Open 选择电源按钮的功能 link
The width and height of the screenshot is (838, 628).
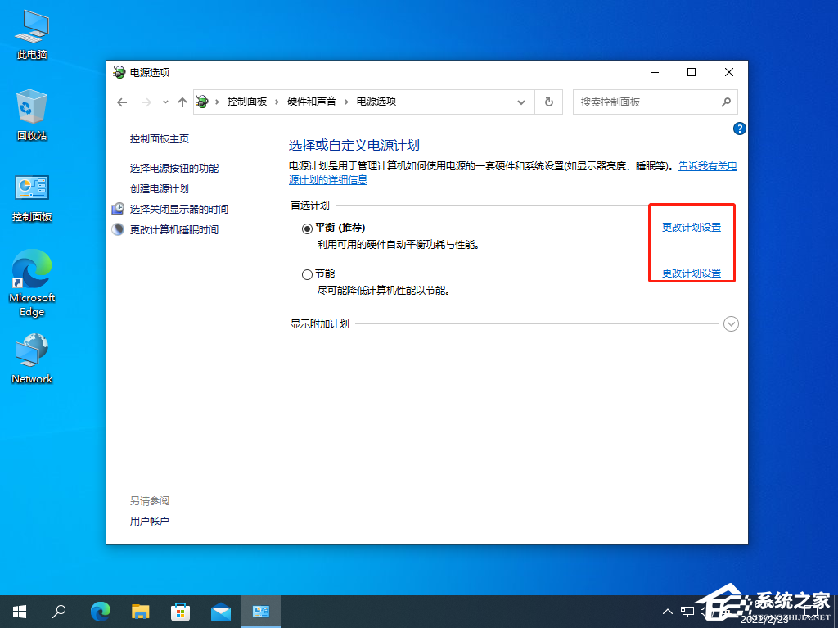tap(174, 168)
